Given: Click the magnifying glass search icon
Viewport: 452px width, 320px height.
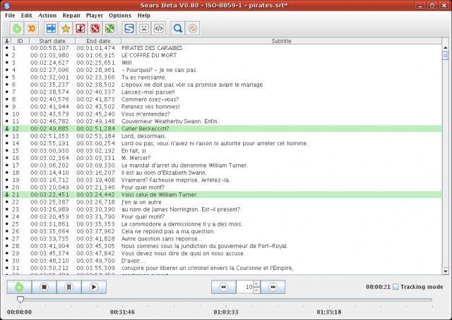Looking at the screenshot, I should 178,28.
